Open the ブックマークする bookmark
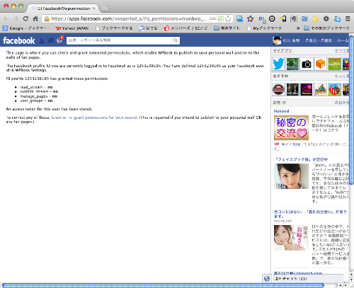 click(114, 28)
